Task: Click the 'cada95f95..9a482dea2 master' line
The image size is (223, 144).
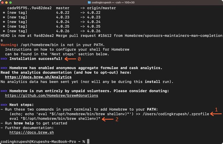Action: 62,8
